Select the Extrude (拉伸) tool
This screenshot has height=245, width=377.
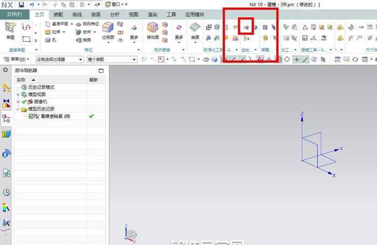(x=55, y=32)
